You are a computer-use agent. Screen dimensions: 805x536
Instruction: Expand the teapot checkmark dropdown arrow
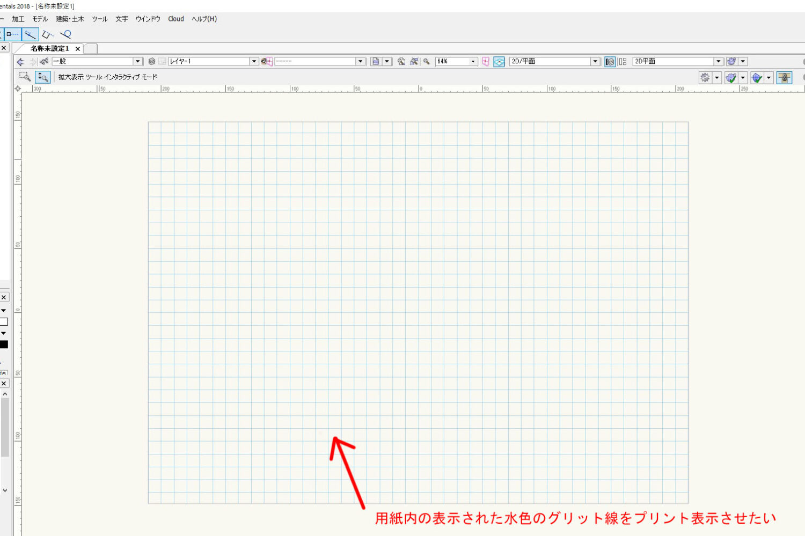[743, 78]
